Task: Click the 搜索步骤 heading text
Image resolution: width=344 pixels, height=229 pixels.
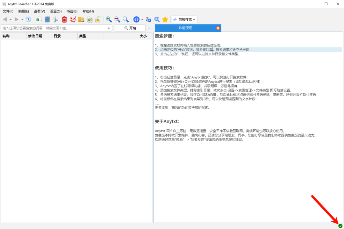Action: pos(165,36)
